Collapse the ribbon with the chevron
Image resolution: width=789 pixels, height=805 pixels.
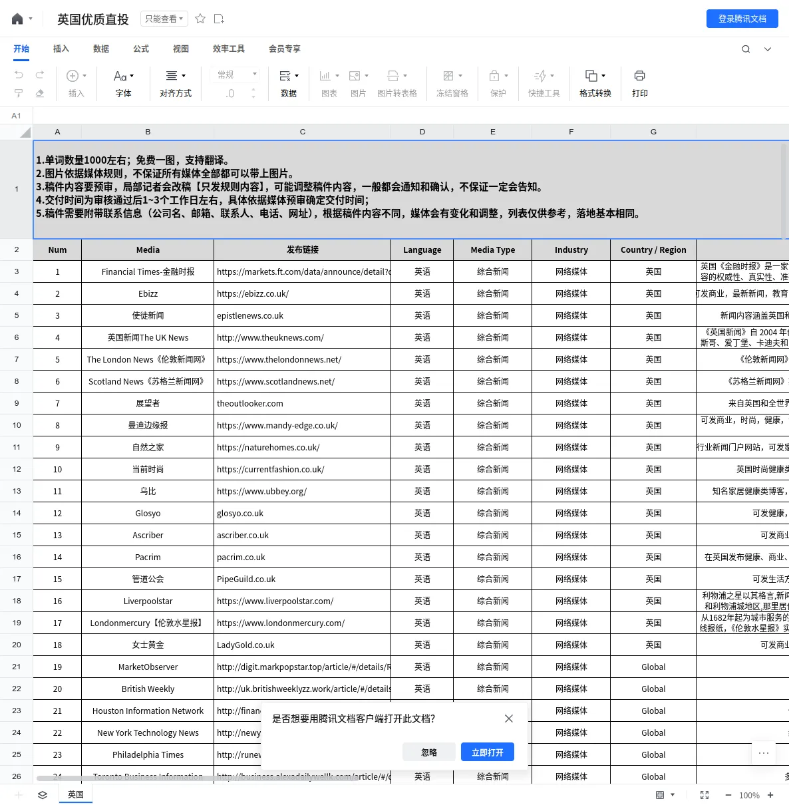768,49
